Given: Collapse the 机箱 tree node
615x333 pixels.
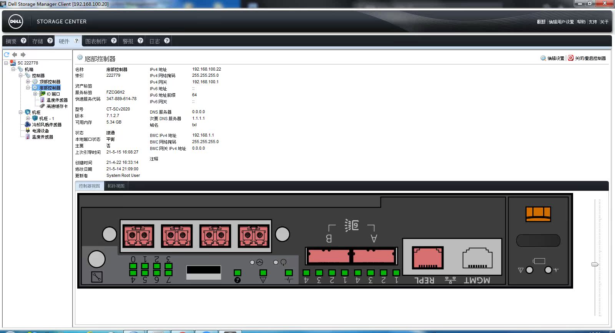Looking at the screenshot, I should (13, 69).
